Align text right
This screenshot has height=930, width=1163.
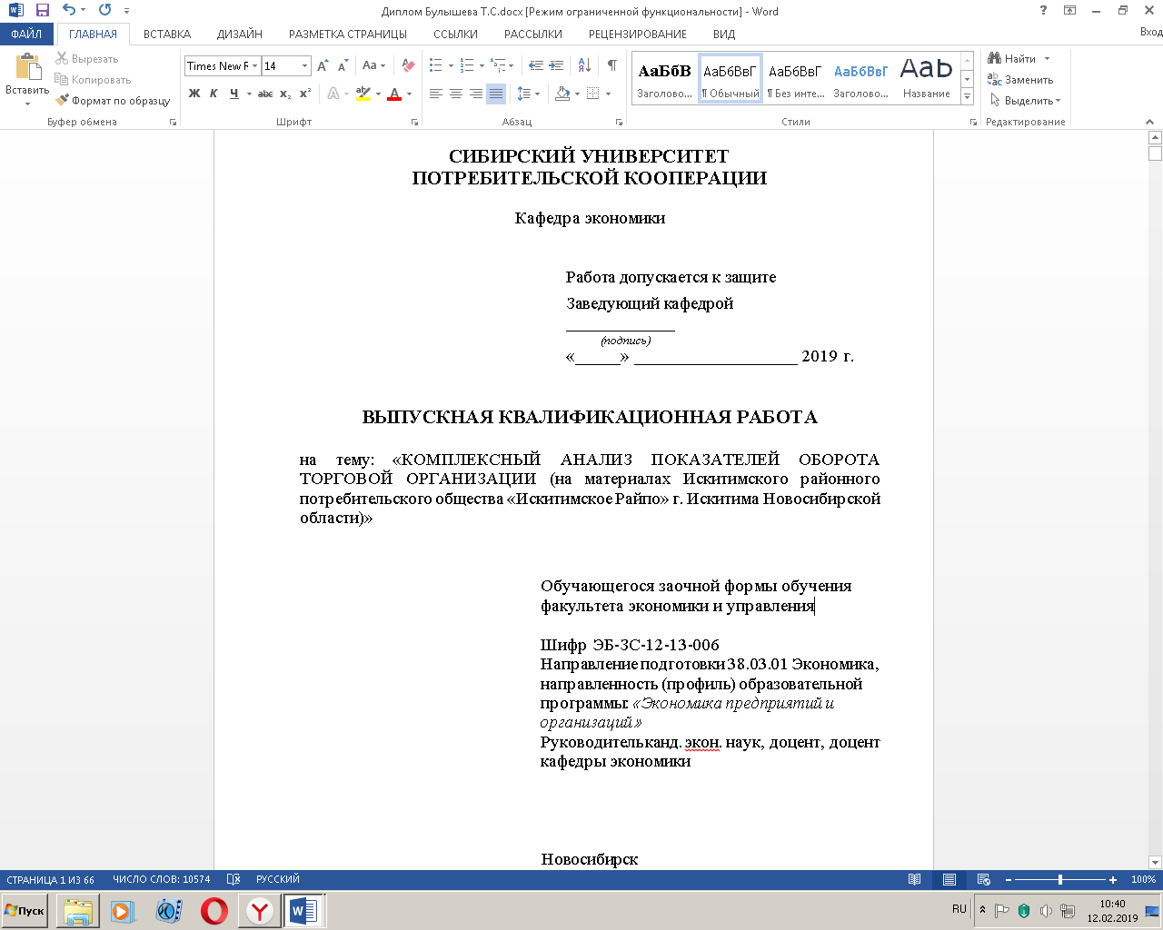tap(476, 94)
